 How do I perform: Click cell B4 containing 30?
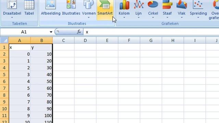[41, 68]
